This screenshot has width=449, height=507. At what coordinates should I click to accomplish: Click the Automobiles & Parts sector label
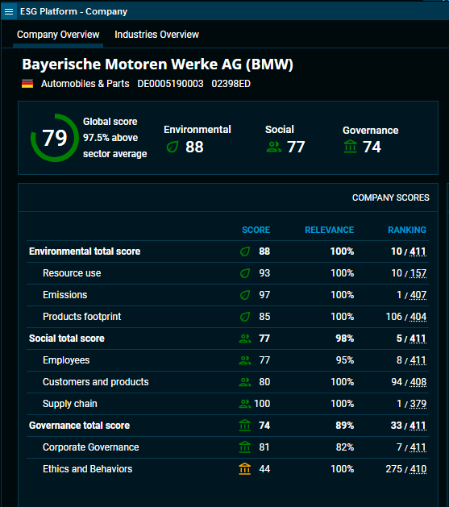click(85, 84)
